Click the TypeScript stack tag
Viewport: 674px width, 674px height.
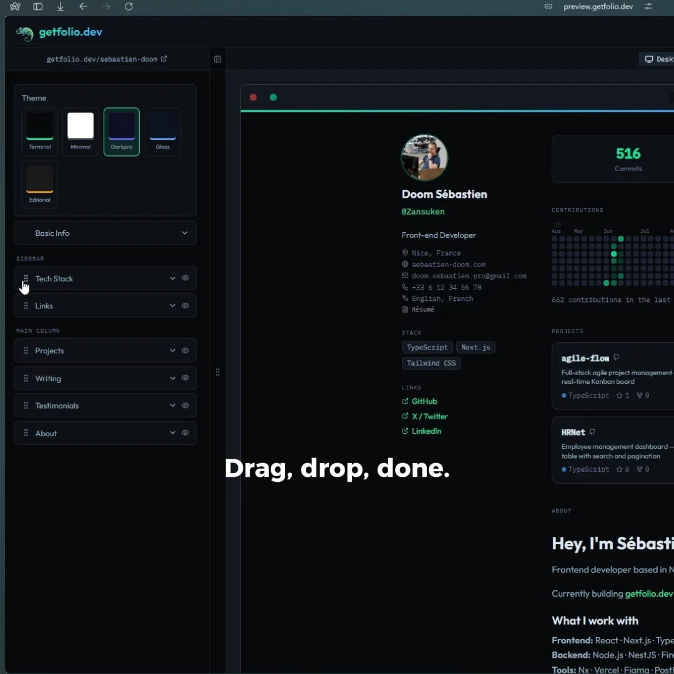(x=427, y=347)
